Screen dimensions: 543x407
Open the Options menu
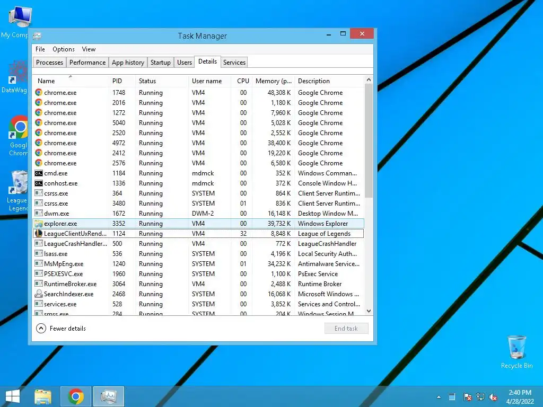pos(64,49)
